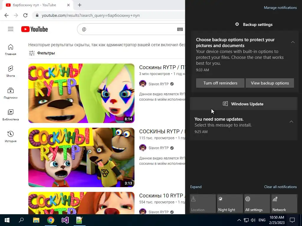Open the Network quick action
The image size is (302, 226).
(x=284, y=204)
